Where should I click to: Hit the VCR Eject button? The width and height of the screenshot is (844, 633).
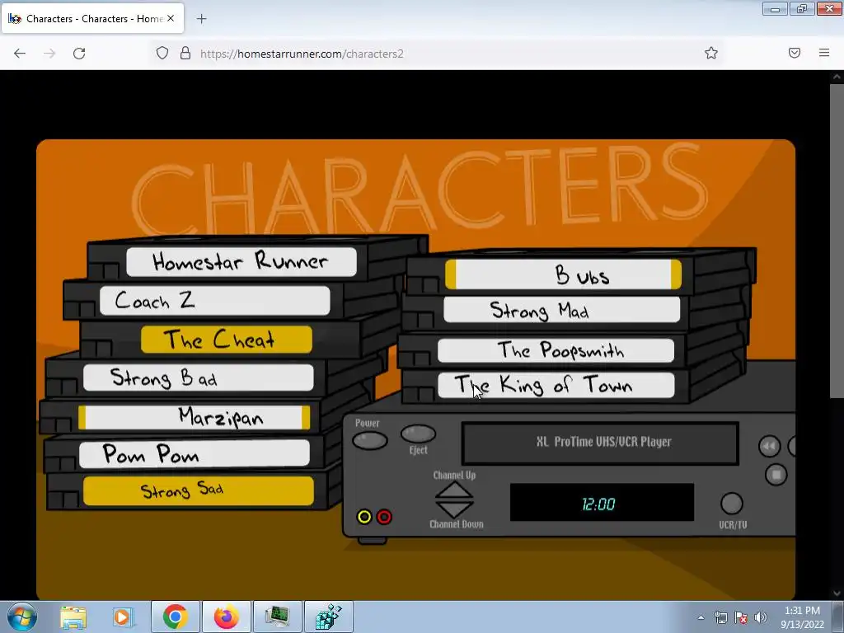pos(418,434)
